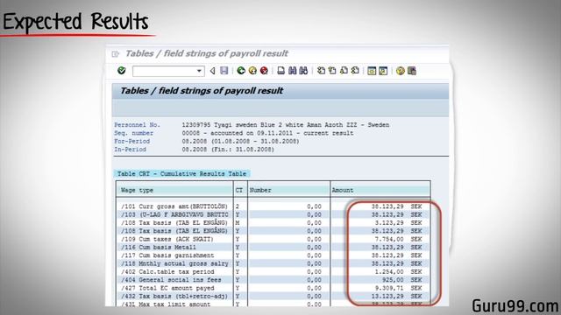
Task: Click the 'For-Period' label
Action: click(132, 142)
